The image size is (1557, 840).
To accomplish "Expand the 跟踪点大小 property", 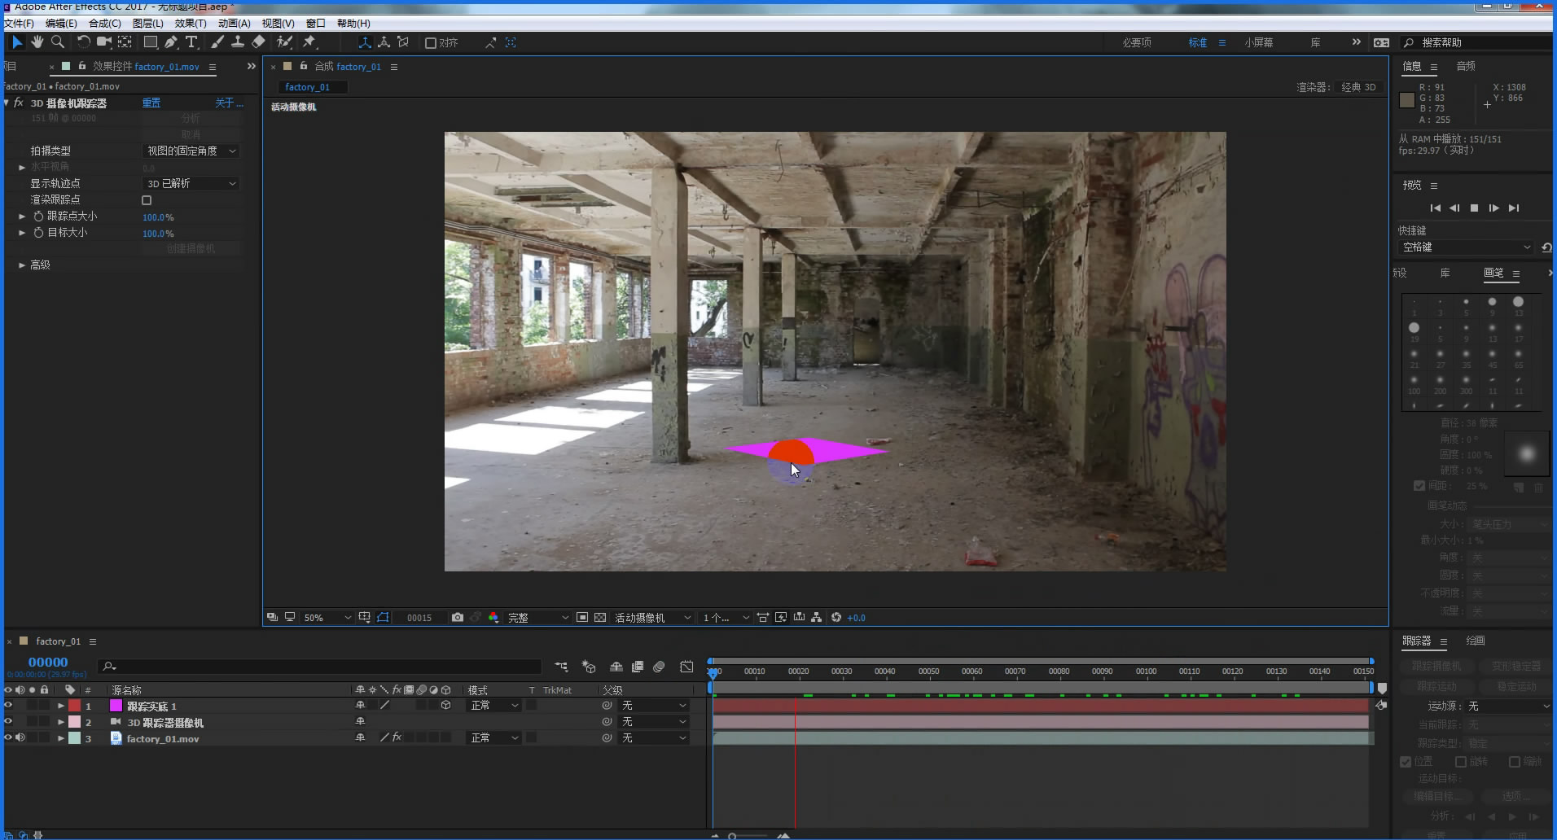I will click(22, 217).
